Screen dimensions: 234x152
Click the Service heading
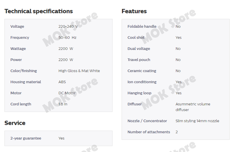point(15,123)
